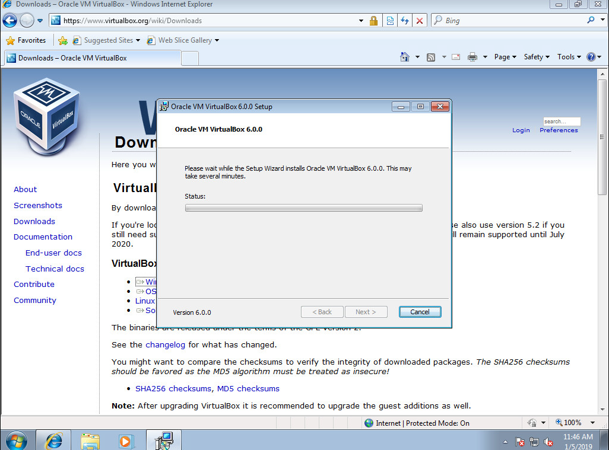
Task: Open the Community sidebar link
Action: pyautogui.click(x=35, y=300)
